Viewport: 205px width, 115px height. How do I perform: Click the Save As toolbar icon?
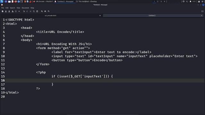tap(12, 11)
